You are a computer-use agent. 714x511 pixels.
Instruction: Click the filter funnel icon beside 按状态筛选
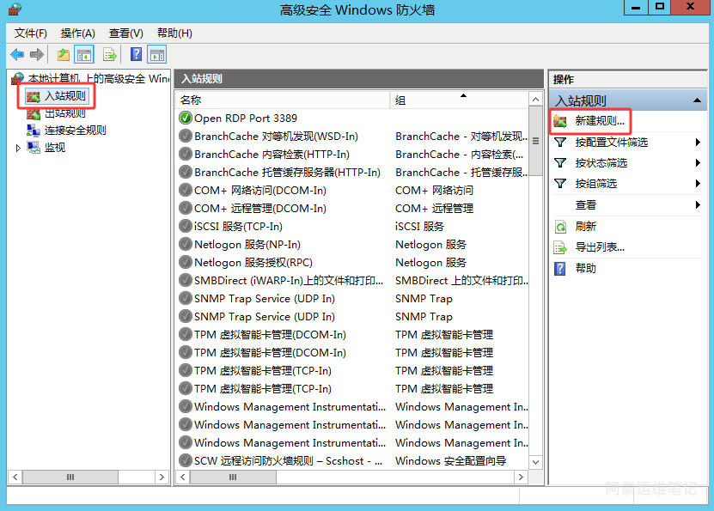click(560, 163)
